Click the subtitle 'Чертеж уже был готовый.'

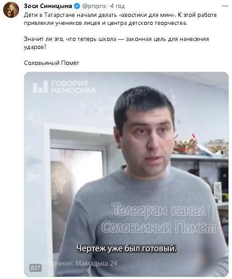pyautogui.click(x=126, y=248)
